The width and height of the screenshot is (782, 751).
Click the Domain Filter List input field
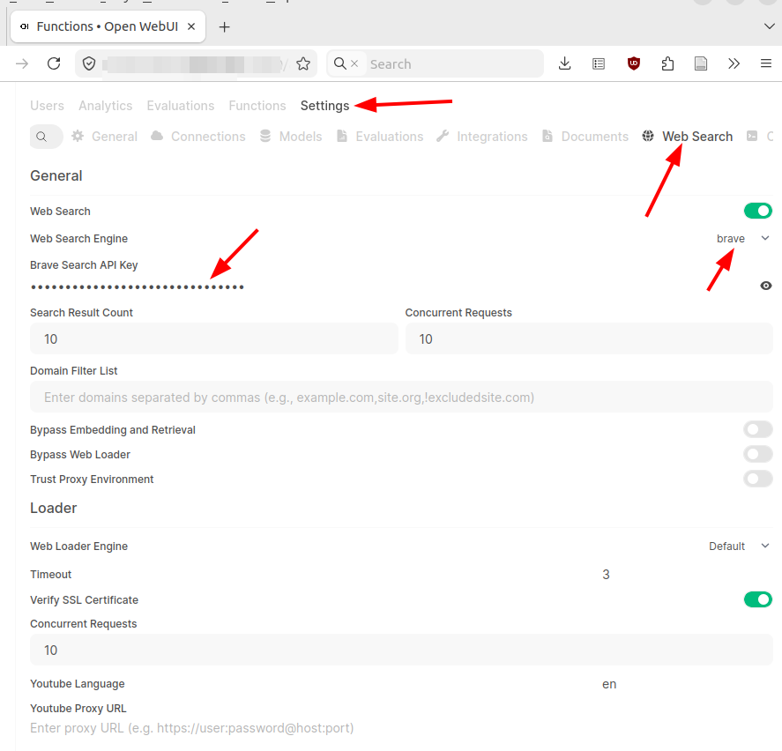pyautogui.click(x=401, y=398)
